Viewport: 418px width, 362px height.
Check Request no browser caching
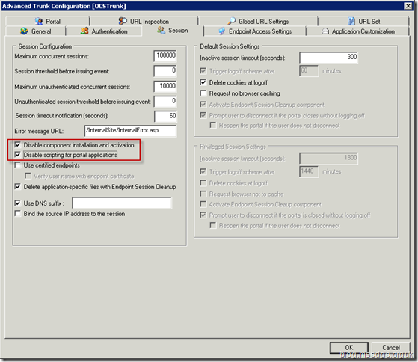click(x=203, y=93)
